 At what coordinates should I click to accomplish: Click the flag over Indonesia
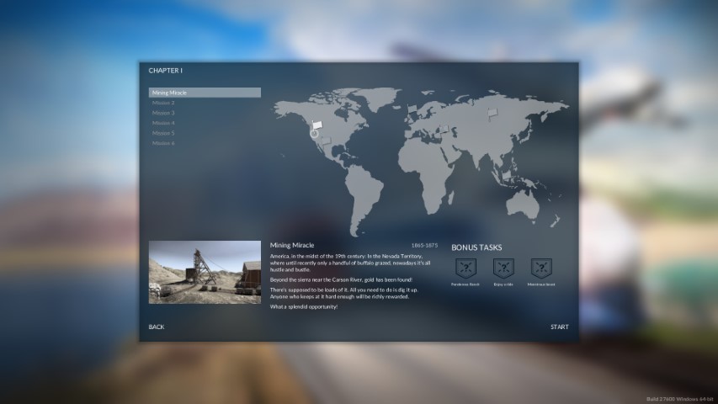507,176
